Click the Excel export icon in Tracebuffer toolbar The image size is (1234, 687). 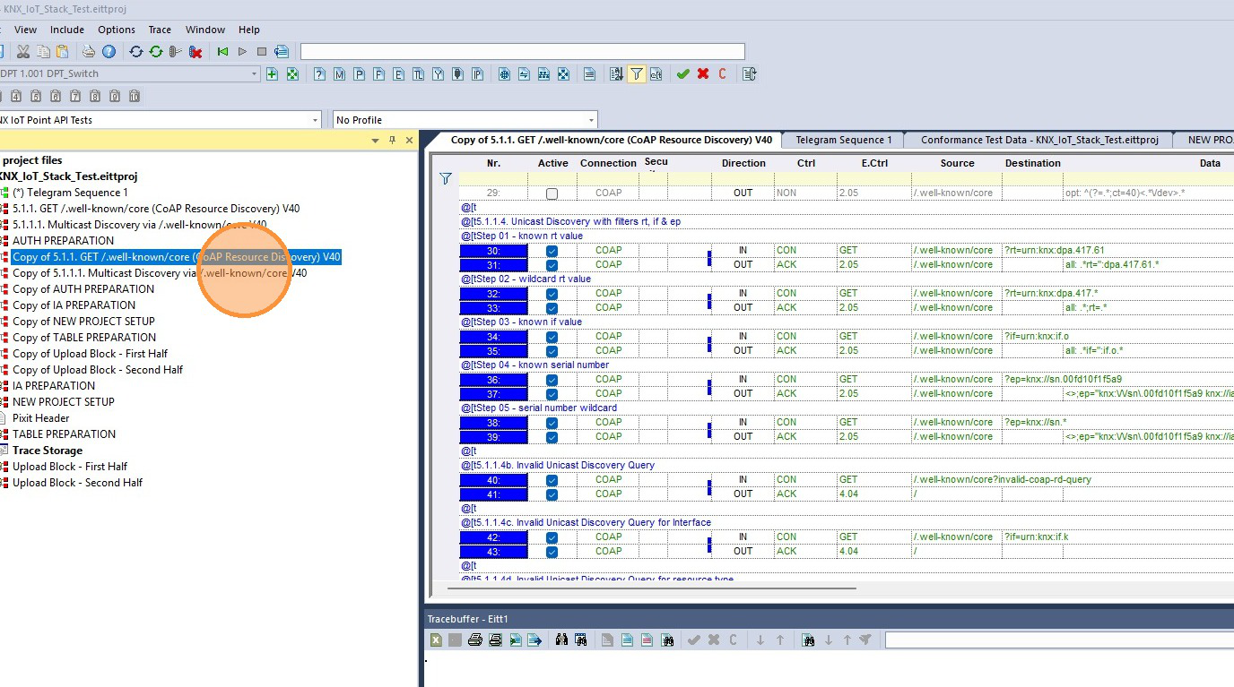435,640
